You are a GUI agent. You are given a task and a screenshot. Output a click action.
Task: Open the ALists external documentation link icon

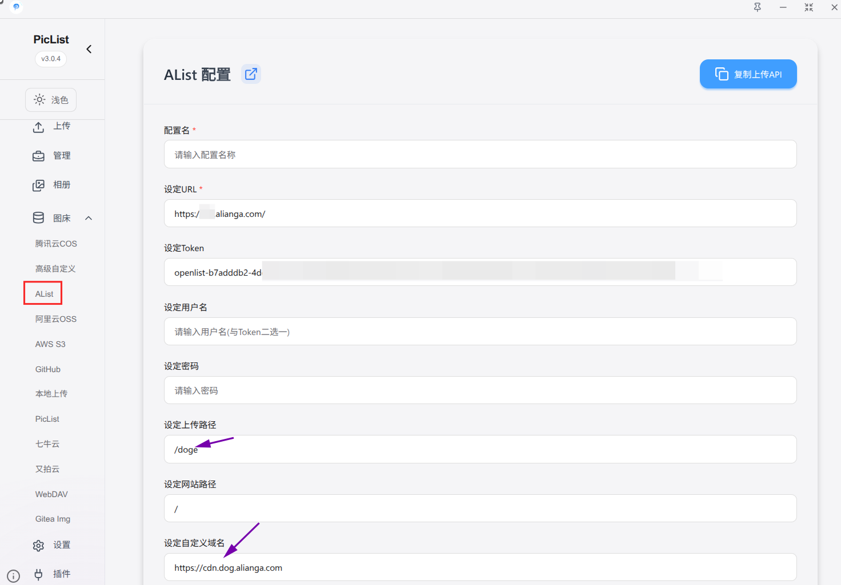coord(251,74)
